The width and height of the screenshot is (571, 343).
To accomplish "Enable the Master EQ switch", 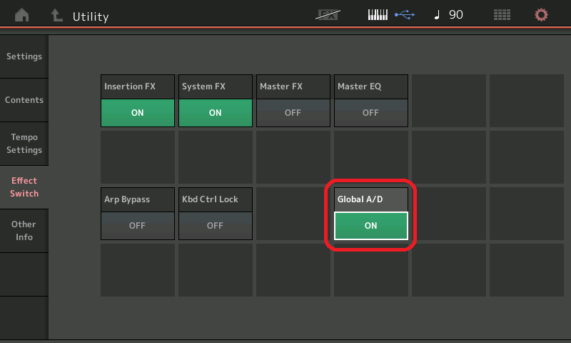I will [370, 113].
